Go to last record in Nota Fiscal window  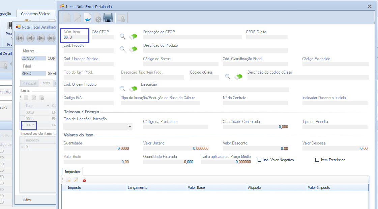pyautogui.click(x=51, y=38)
